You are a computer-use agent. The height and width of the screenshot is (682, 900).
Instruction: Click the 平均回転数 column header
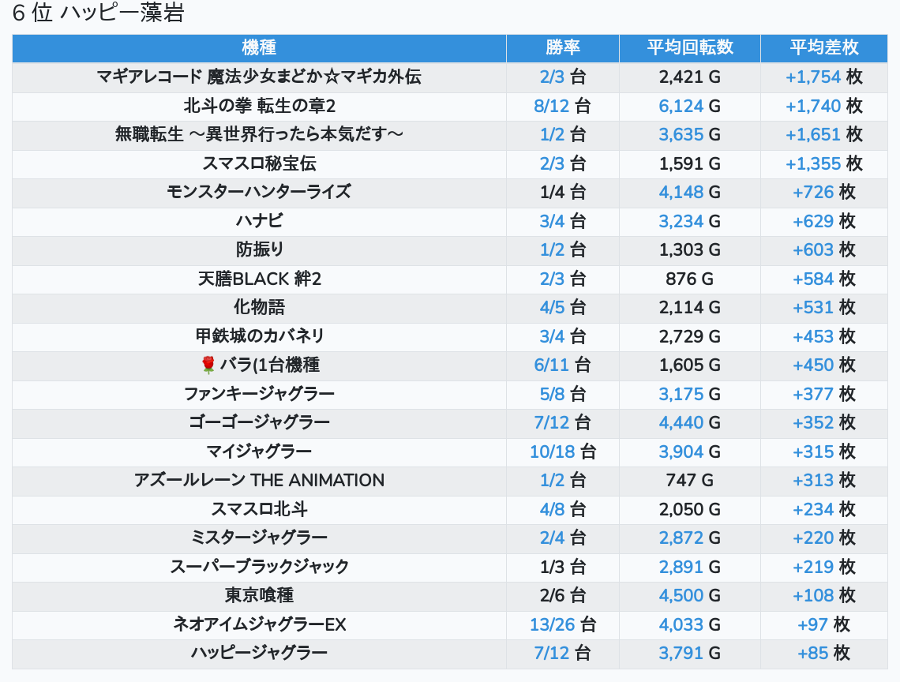point(690,47)
